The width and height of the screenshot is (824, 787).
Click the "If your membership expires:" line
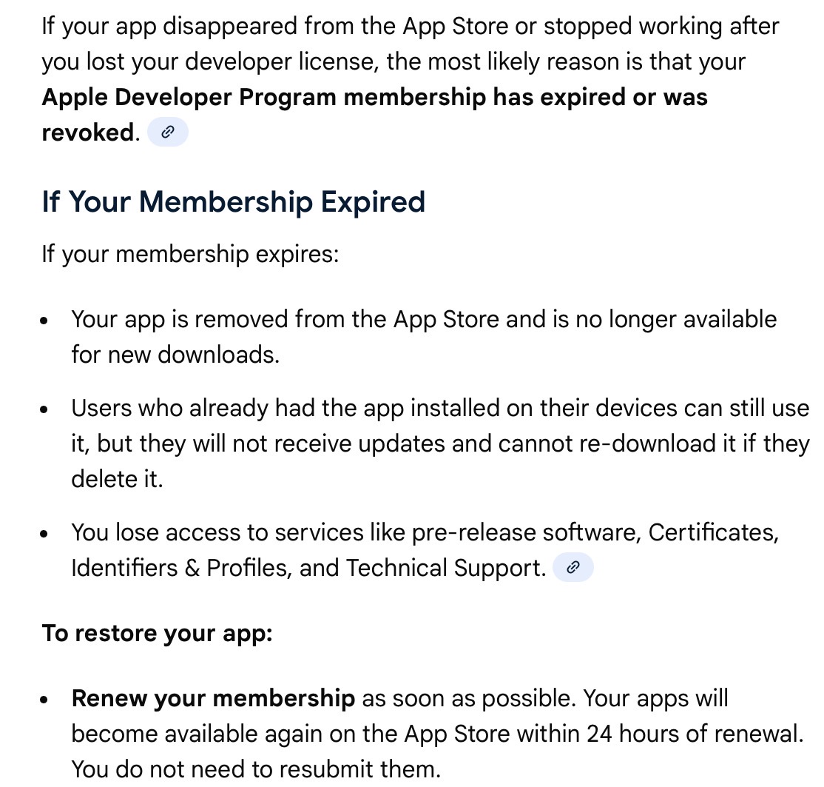tap(190, 254)
